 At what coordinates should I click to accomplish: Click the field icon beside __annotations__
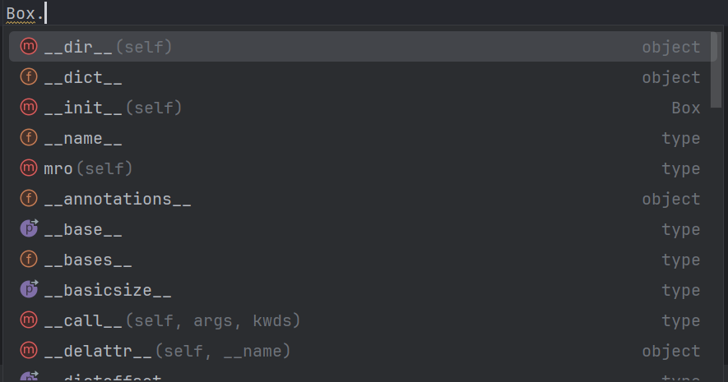pos(29,199)
